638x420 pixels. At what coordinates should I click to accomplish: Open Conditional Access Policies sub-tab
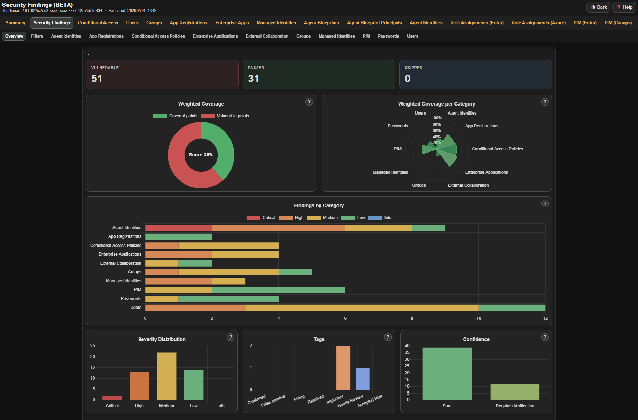158,36
